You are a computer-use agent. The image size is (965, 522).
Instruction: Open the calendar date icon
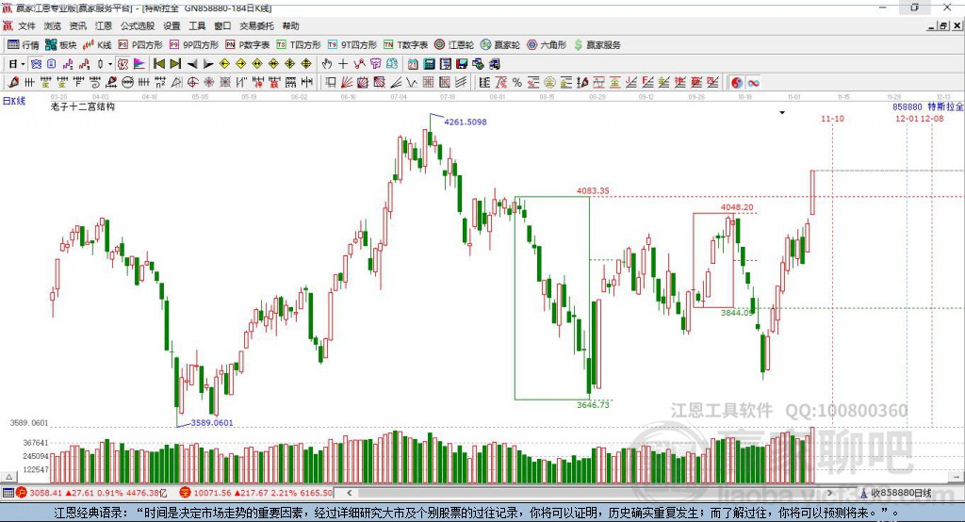pyautogui.click(x=413, y=64)
